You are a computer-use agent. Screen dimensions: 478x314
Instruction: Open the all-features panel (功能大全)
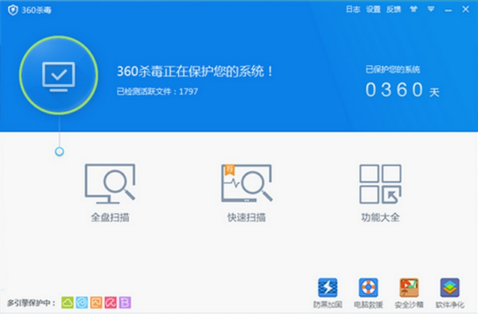(380, 193)
